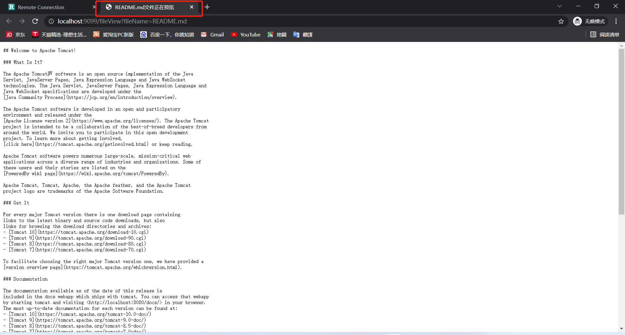Go forward to the next page
The image size is (625, 335).
22,21
